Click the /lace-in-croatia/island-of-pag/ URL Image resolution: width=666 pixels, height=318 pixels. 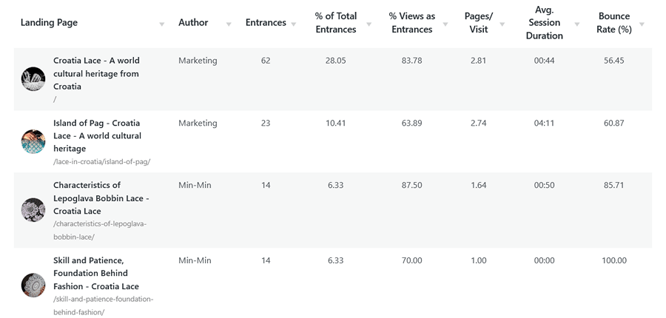point(102,162)
